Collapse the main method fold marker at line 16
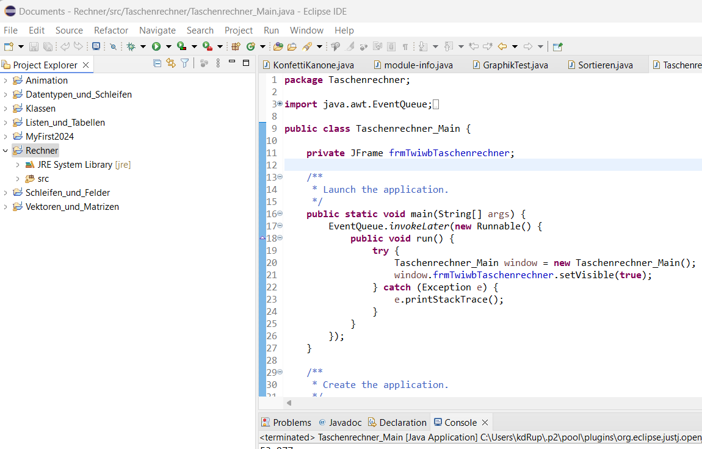This screenshot has height=449, width=702. [x=280, y=214]
